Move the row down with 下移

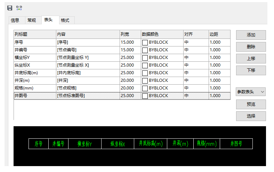251,70
